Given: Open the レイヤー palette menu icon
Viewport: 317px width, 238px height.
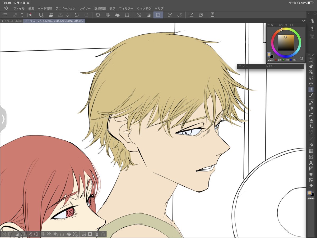Looking at the screenshot, I should tap(240, 66).
